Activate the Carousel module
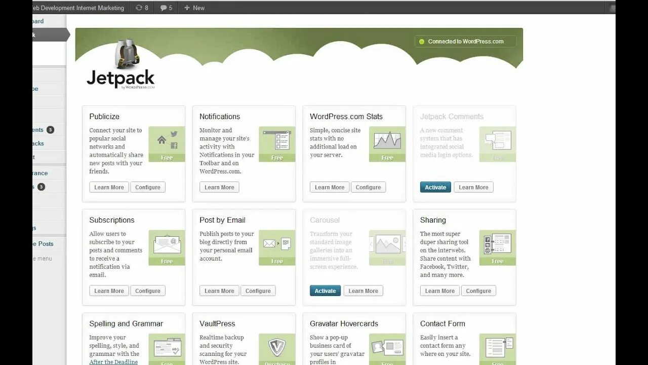 click(x=325, y=291)
